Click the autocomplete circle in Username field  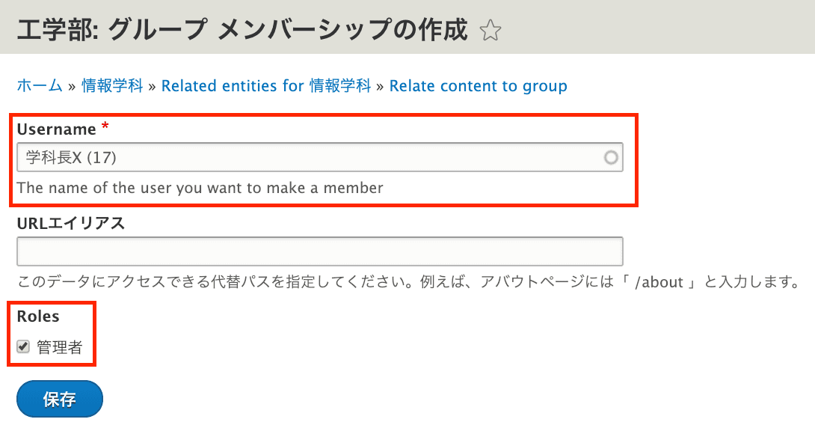(611, 157)
